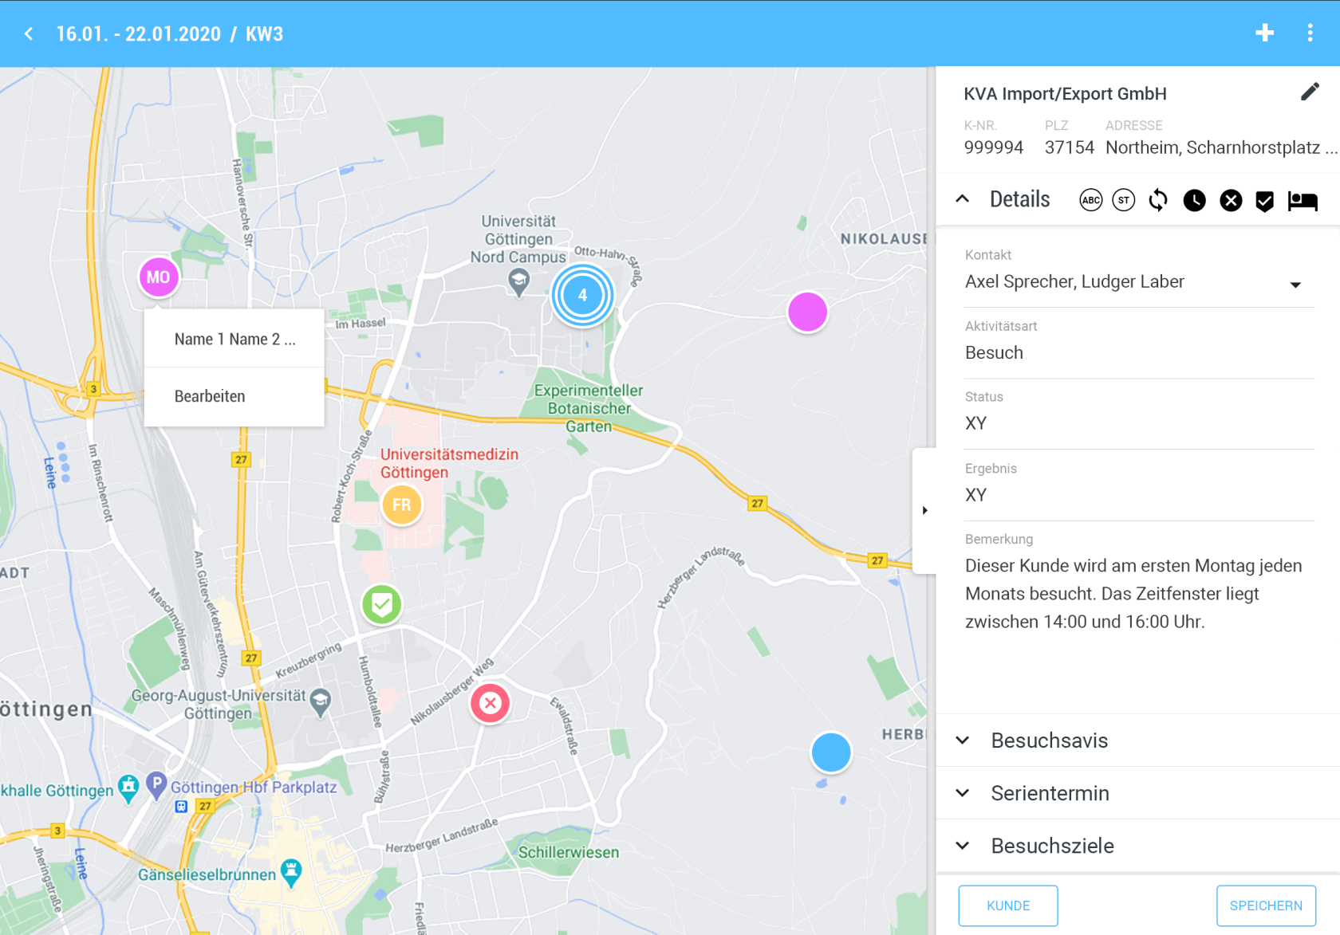
Task: Click the checked shield icon
Action: (x=1264, y=201)
